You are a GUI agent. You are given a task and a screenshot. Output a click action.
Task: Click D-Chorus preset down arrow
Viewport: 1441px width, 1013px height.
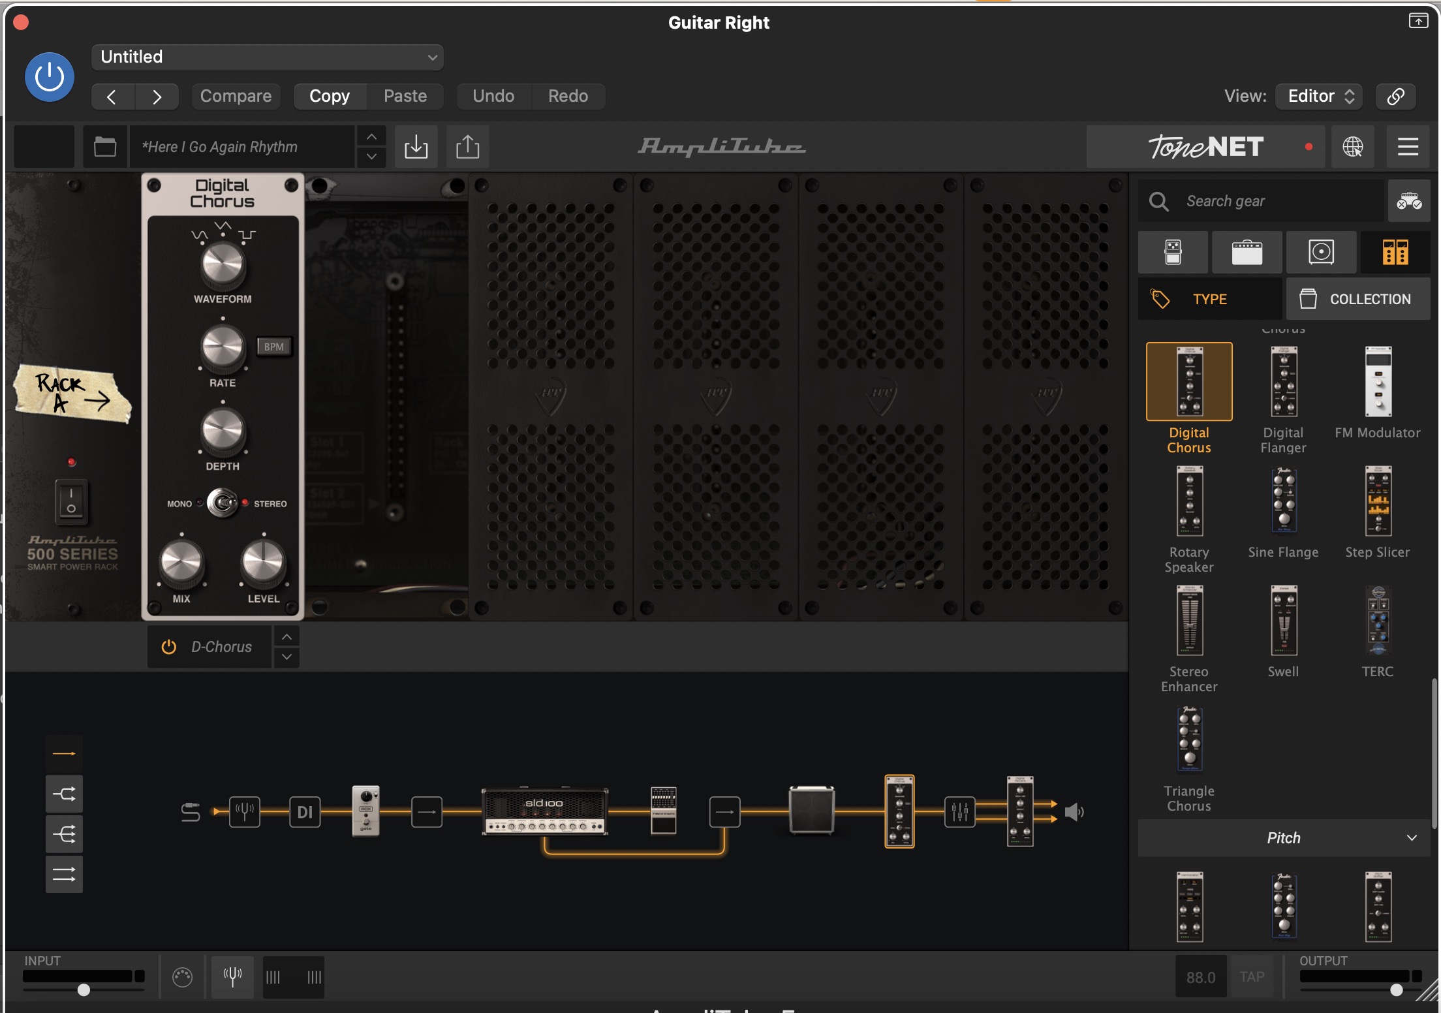tap(287, 657)
